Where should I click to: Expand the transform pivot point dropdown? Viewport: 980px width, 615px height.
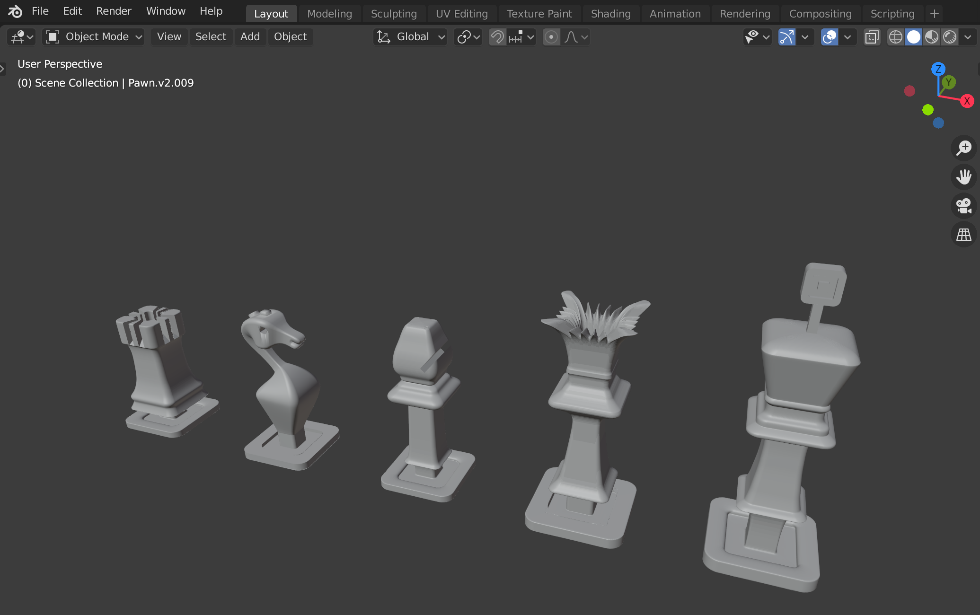coord(468,36)
